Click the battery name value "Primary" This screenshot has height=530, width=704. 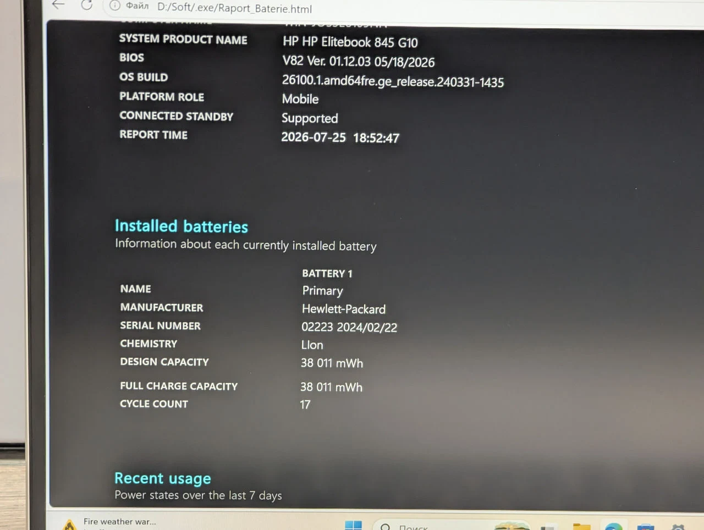[x=322, y=291]
